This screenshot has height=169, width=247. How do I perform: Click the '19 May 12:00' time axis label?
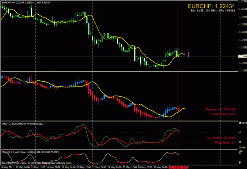click(84, 167)
